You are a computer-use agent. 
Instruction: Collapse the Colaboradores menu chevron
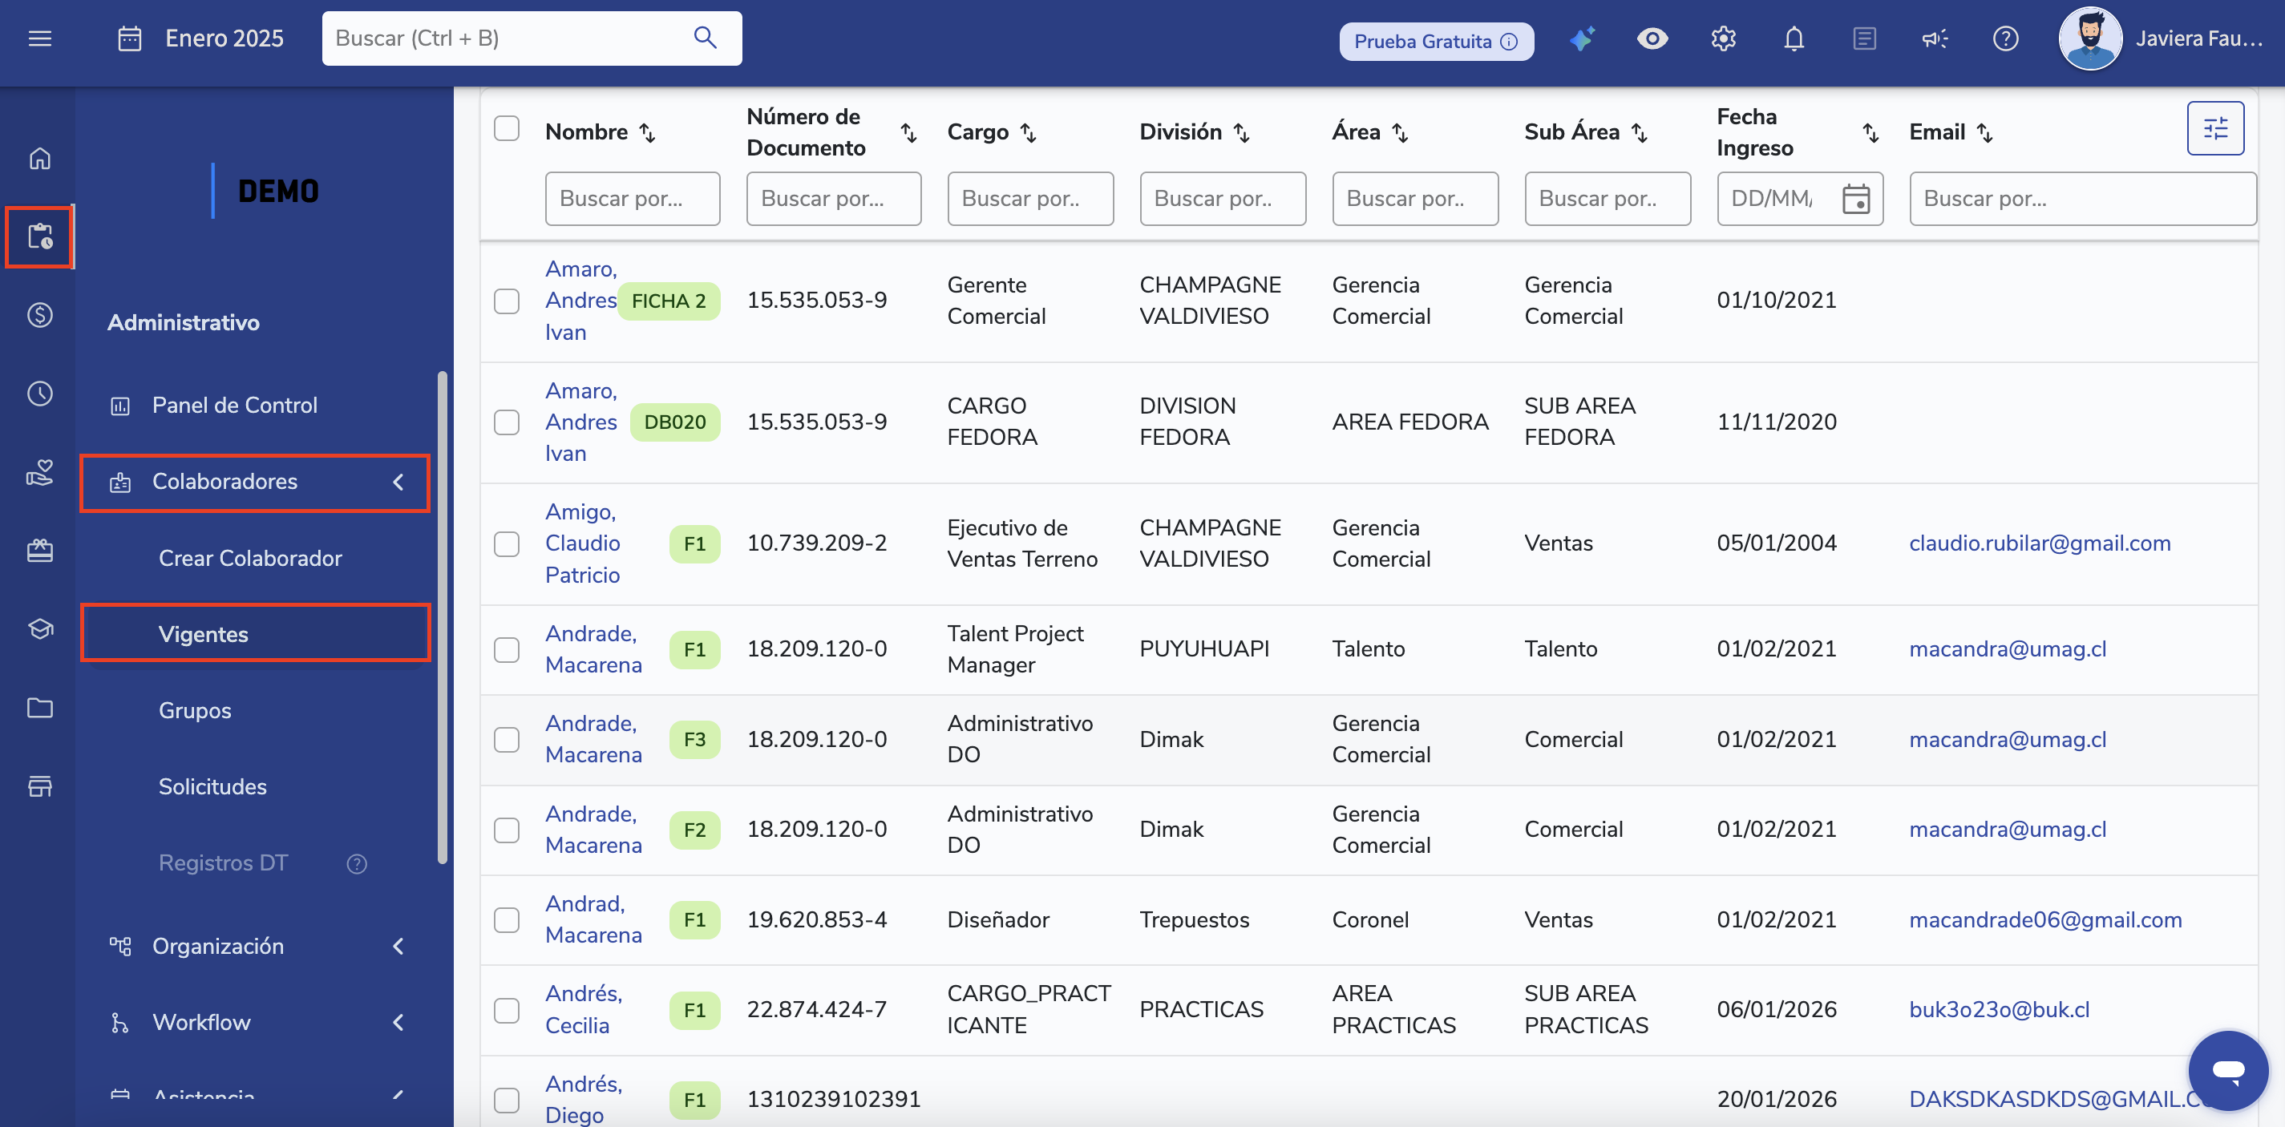[398, 482]
